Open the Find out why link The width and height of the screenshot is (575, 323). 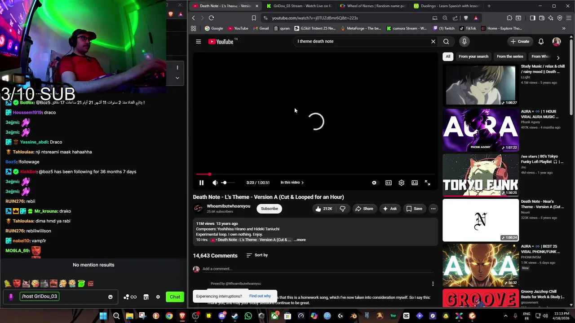tap(260, 296)
